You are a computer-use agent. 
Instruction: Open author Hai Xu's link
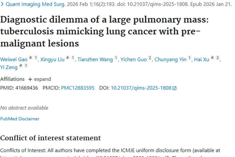201,59
